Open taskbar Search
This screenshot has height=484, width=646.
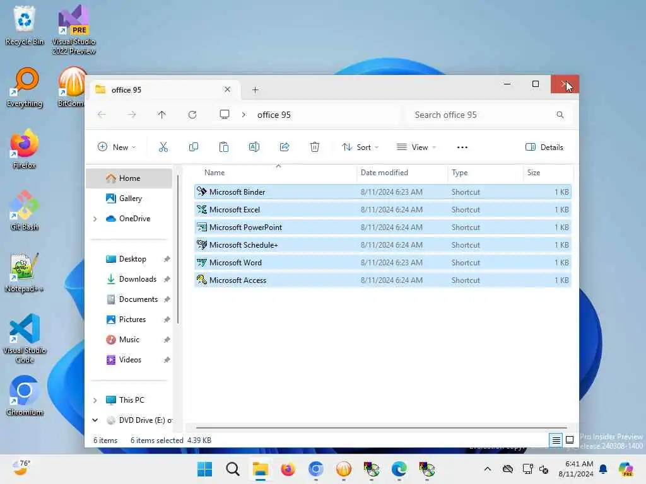(x=233, y=469)
